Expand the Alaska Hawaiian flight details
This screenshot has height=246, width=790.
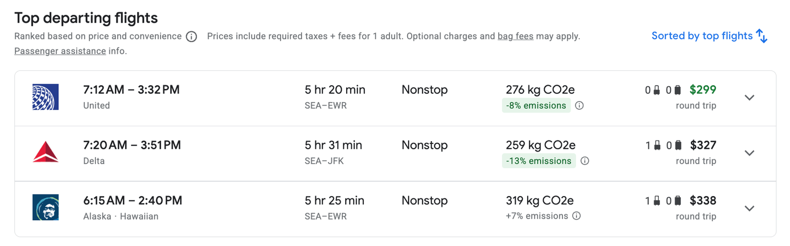point(749,209)
